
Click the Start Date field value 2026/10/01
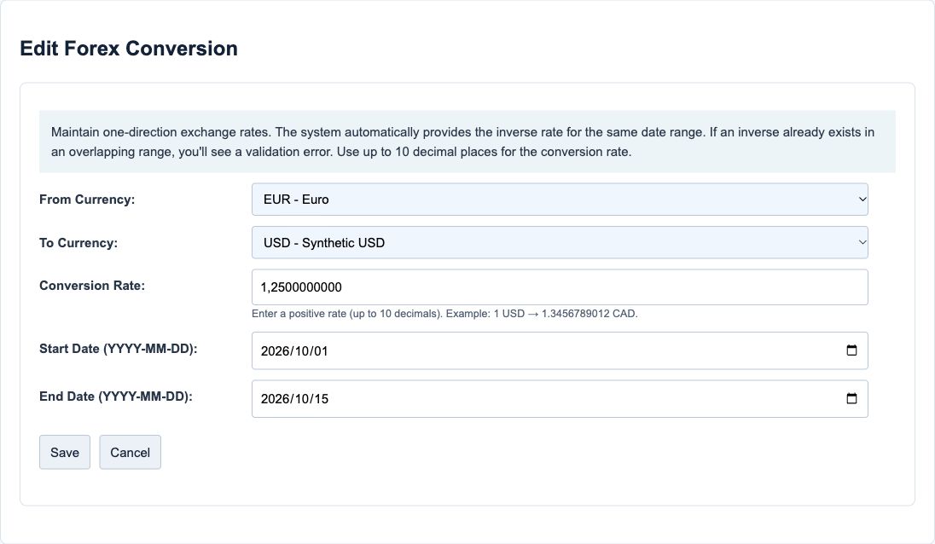[294, 351]
